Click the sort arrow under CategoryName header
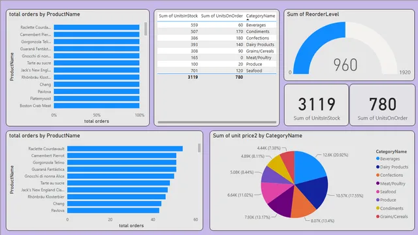 (248, 20)
